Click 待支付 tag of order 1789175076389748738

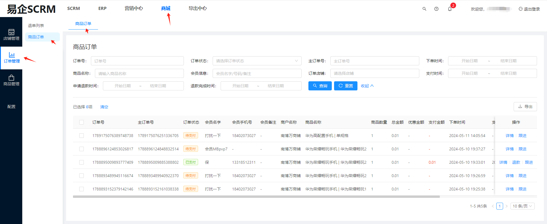(x=191, y=136)
